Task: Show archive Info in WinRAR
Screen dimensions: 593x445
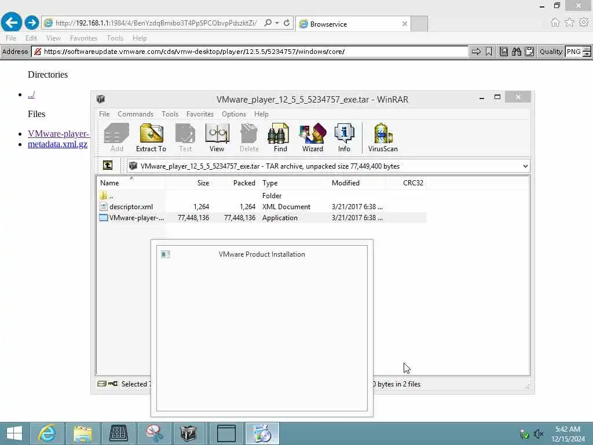Action: (x=344, y=137)
